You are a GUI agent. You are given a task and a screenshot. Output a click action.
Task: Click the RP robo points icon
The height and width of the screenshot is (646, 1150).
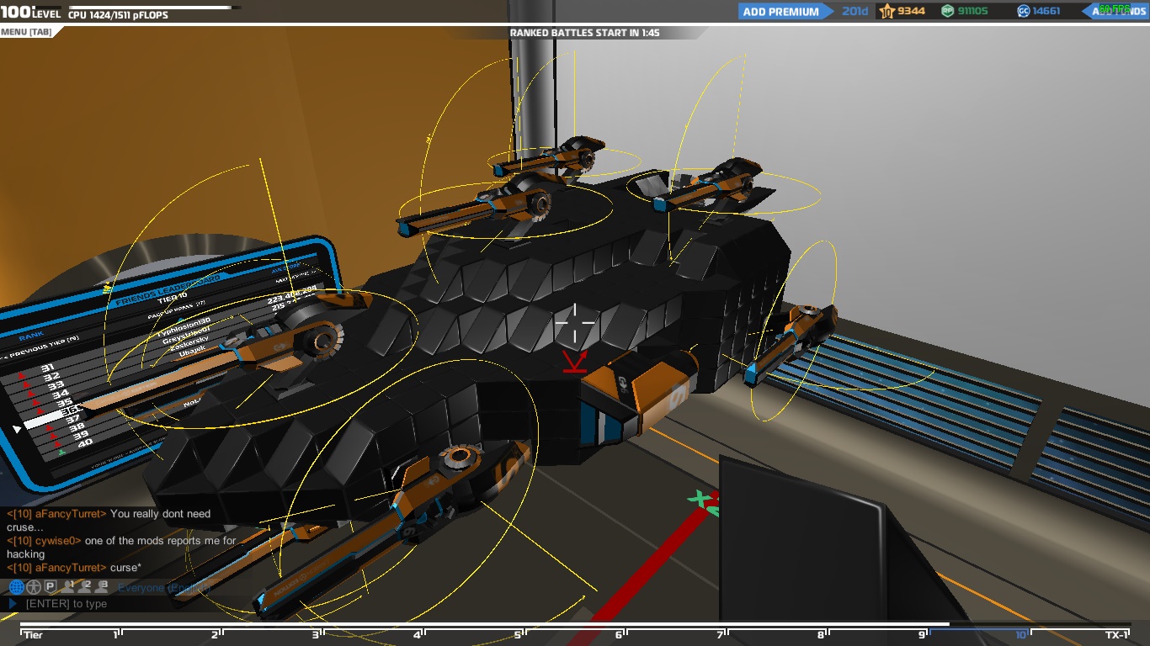tap(948, 11)
